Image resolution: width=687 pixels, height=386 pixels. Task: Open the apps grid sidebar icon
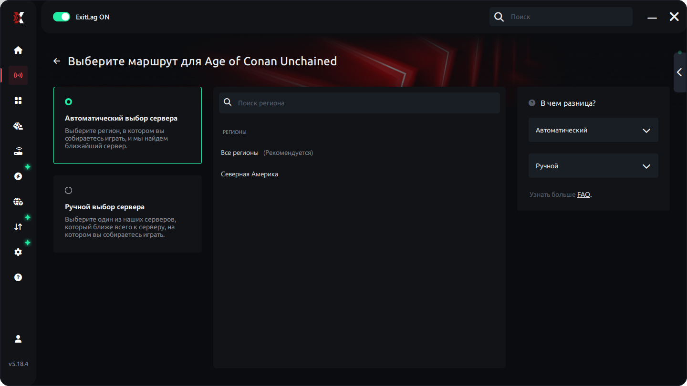coord(18,101)
